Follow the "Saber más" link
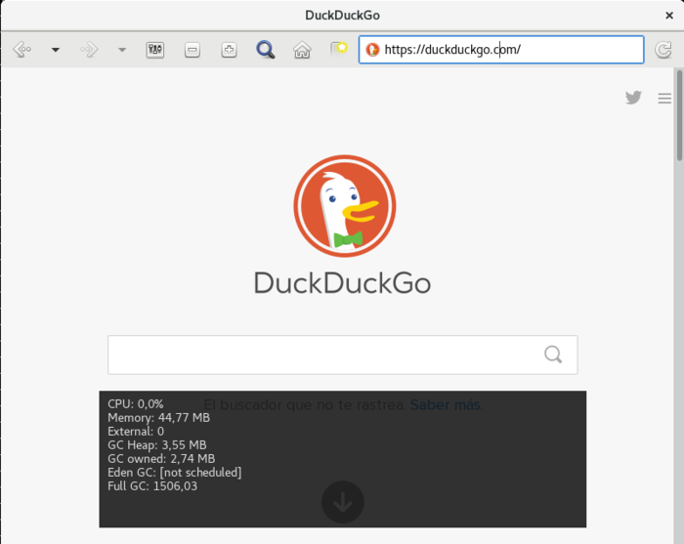This screenshot has width=684, height=544. [x=446, y=404]
